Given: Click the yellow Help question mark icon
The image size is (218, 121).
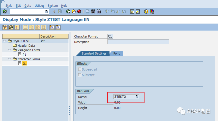Looking at the screenshot, I should (146, 11).
